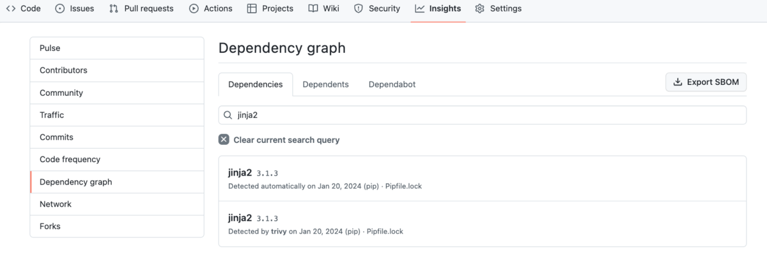Click the Issues circle icon
This screenshot has width=767, height=256.
click(60, 9)
